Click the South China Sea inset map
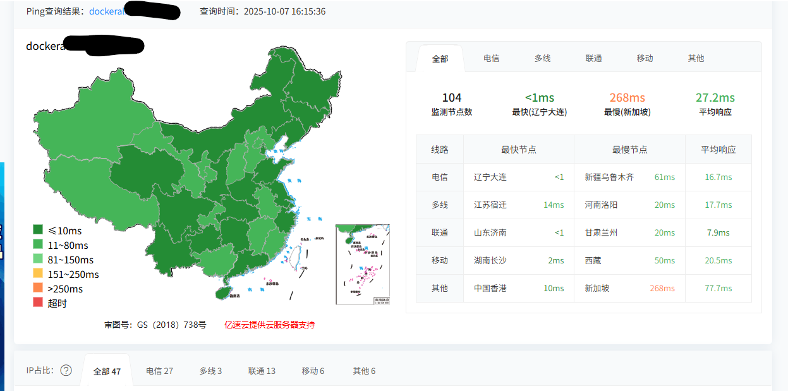This screenshot has width=788, height=391. 362,264
